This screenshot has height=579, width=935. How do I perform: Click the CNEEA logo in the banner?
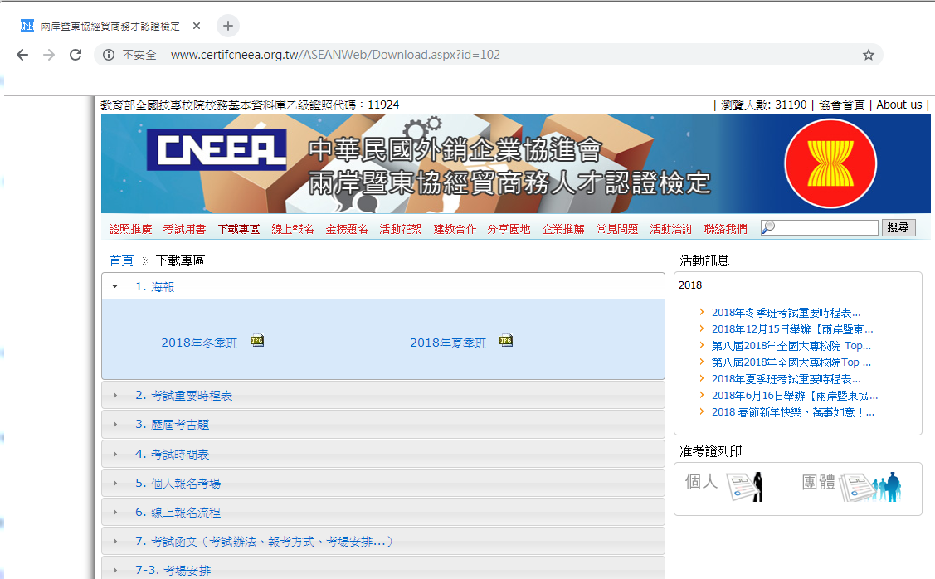[x=217, y=149]
